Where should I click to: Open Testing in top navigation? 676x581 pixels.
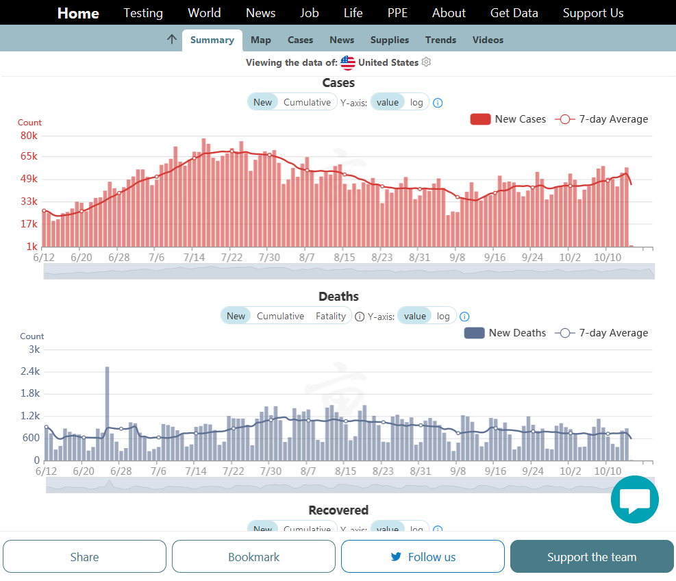click(143, 13)
